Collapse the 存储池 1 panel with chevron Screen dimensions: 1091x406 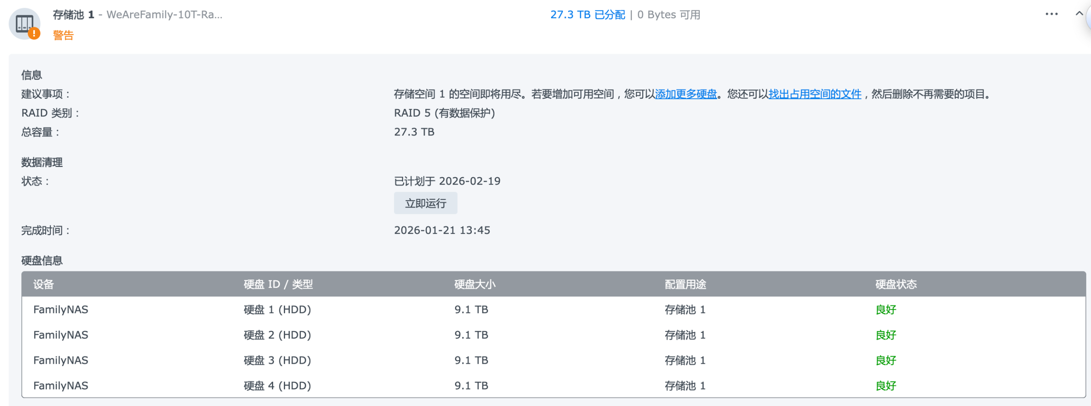[x=1079, y=14]
